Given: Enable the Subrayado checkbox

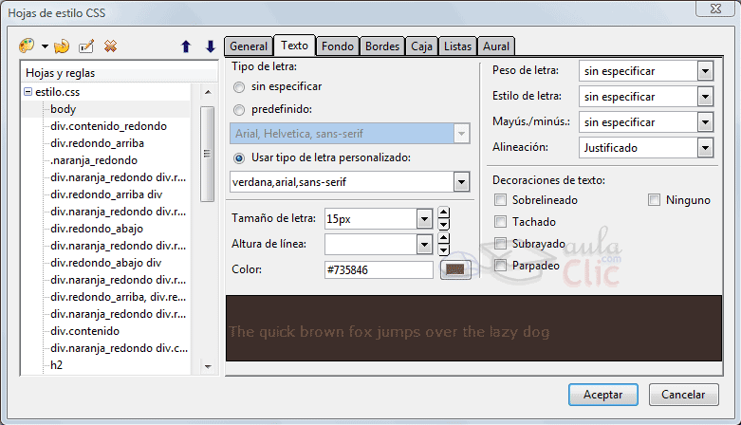Looking at the screenshot, I should pyautogui.click(x=500, y=244).
